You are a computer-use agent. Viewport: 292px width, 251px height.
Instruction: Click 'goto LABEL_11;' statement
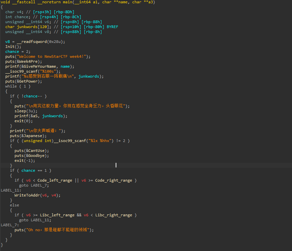click(x=35, y=220)
